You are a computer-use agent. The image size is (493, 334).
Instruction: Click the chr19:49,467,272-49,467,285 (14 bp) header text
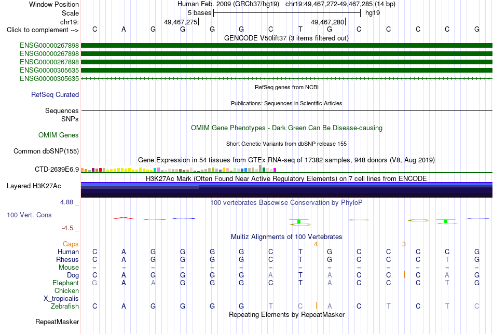click(x=340, y=4)
